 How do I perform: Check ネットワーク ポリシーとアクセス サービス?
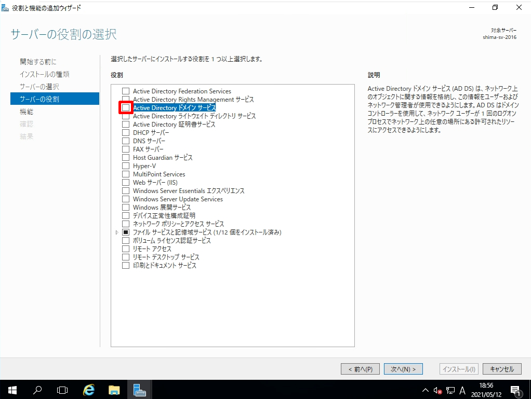click(126, 224)
